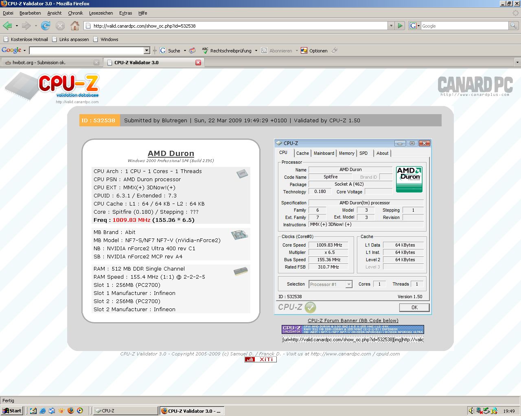The image size is (521, 416).
Task: Click the stop loading icon
Action: (x=60, y=26)
